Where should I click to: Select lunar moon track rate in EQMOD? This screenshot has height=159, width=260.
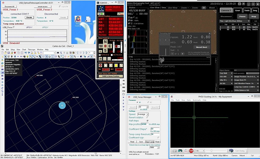coord(111,66)
